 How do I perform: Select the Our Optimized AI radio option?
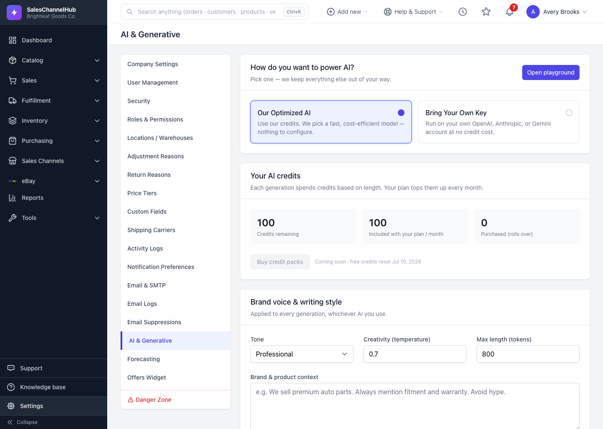pyautogui.click(x=401, y=113)
